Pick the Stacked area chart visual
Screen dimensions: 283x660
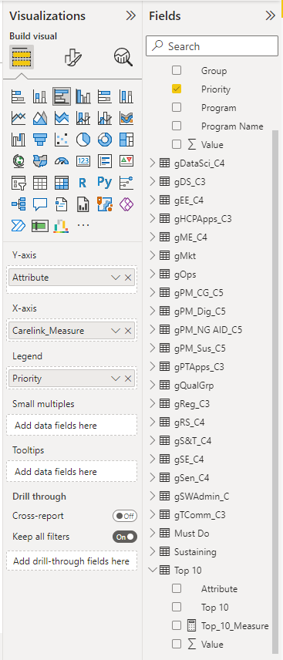point(62,118)
